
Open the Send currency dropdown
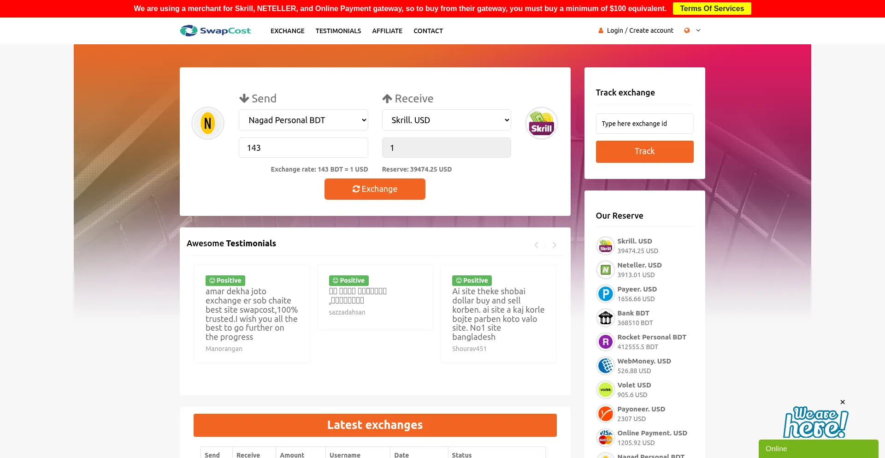click(x=303, y=120)
